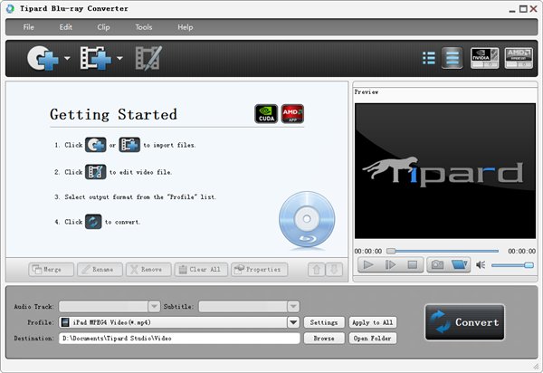The width and height of the screenshot is (543, 373).
Task: Open the File menu
Action: [x=28, y=27]
